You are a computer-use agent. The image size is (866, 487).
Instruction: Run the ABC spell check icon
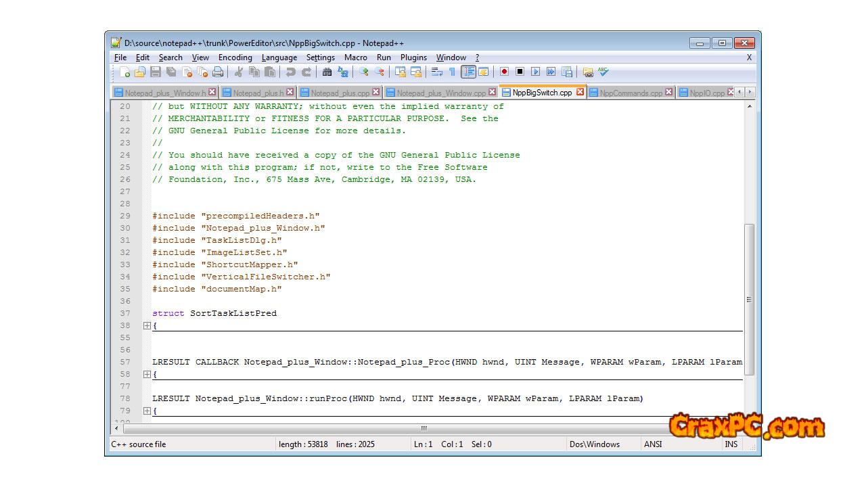(x=603, y=72)
